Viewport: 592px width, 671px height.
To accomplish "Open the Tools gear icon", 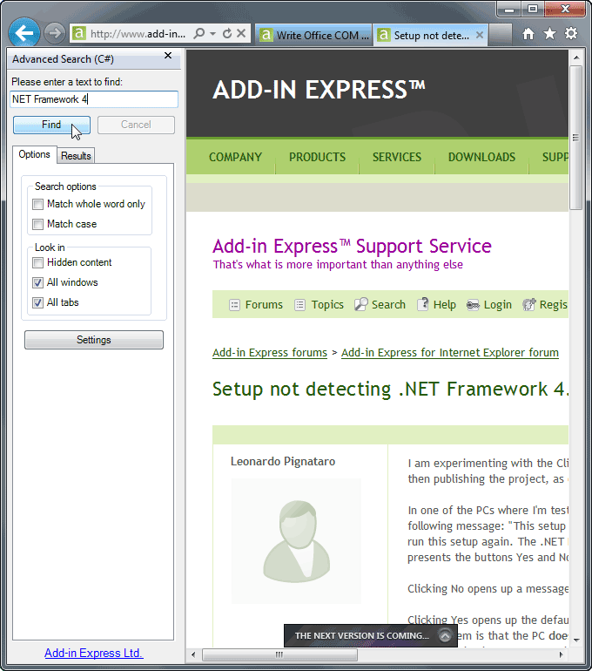I will click(571, 33).
